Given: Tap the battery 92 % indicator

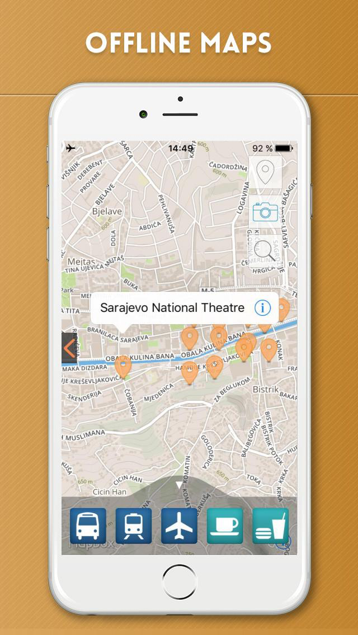Looking at the screenshot, I should (272, 149).
